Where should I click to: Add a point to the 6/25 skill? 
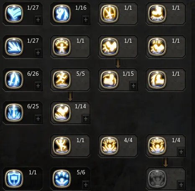tap(38, 119)
